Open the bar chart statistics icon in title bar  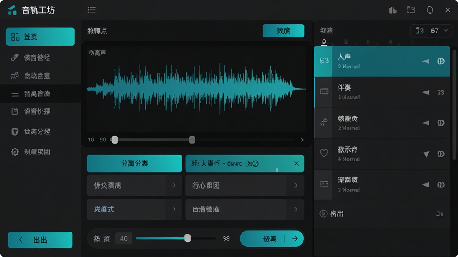click(393, 10)
